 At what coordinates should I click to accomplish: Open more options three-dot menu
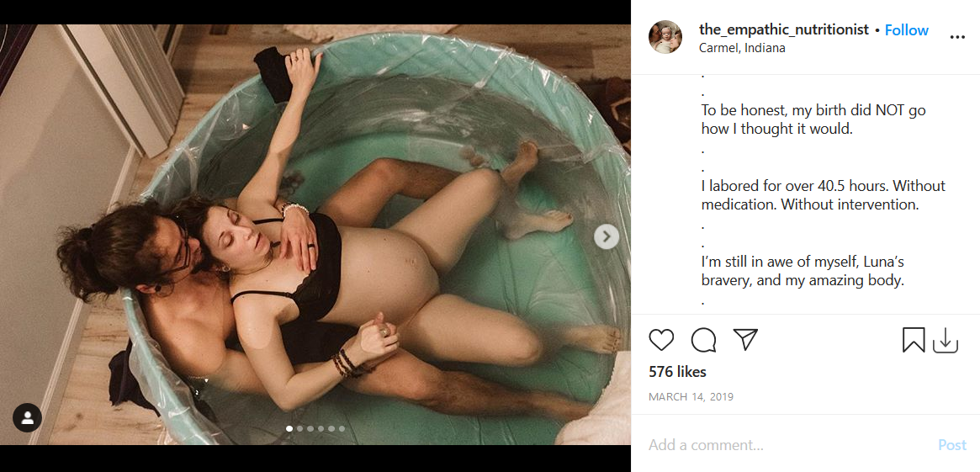pos(957,38)
